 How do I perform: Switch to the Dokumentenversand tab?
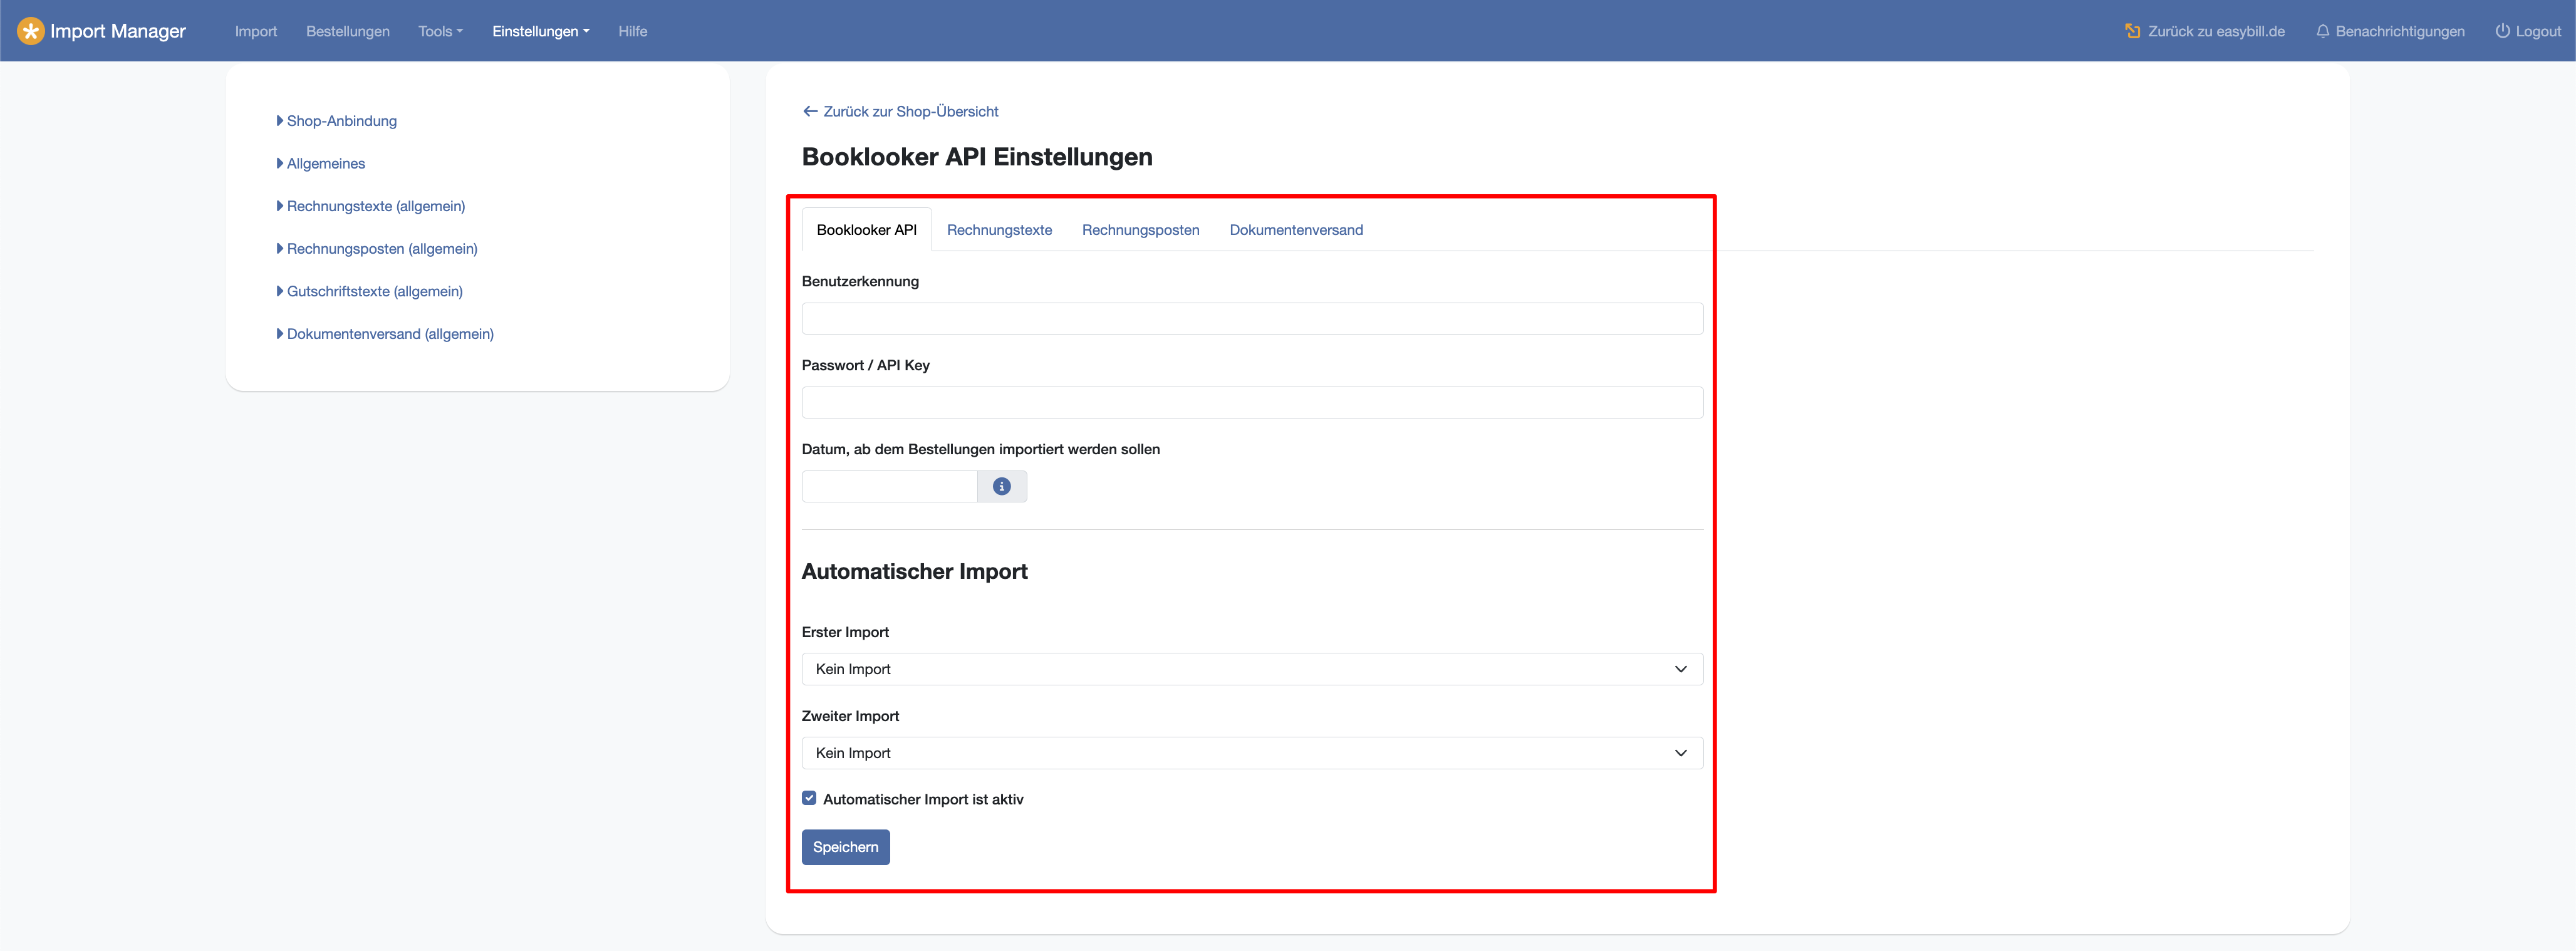[1295, 230]
